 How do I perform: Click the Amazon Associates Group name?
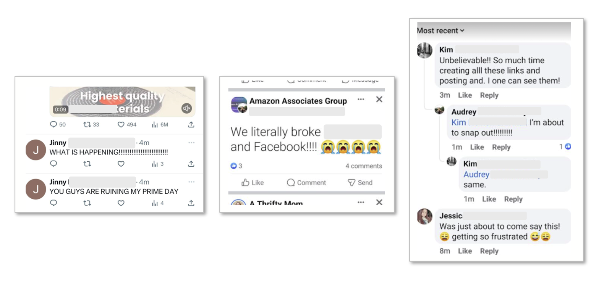tap(298, 101)
